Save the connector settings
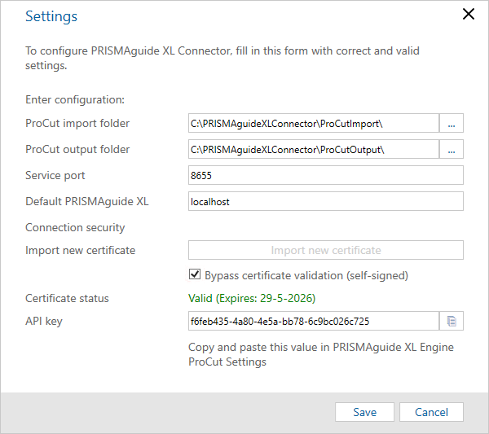Viewport: 489px width, 434px height. pyautogui.click(x=364, y=412)
